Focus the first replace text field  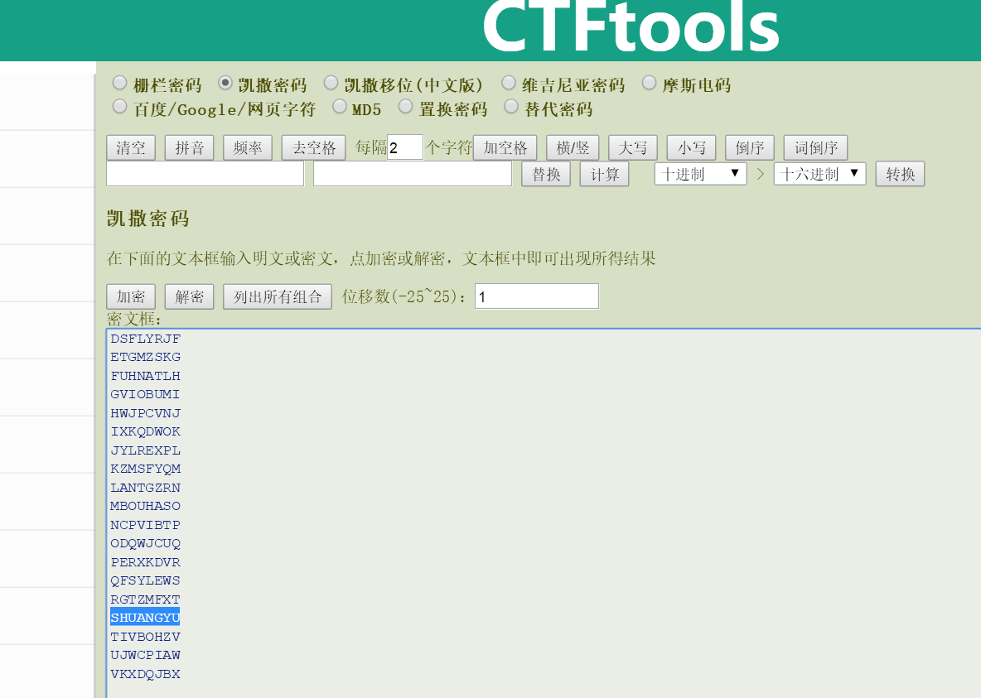coord(205,174)
